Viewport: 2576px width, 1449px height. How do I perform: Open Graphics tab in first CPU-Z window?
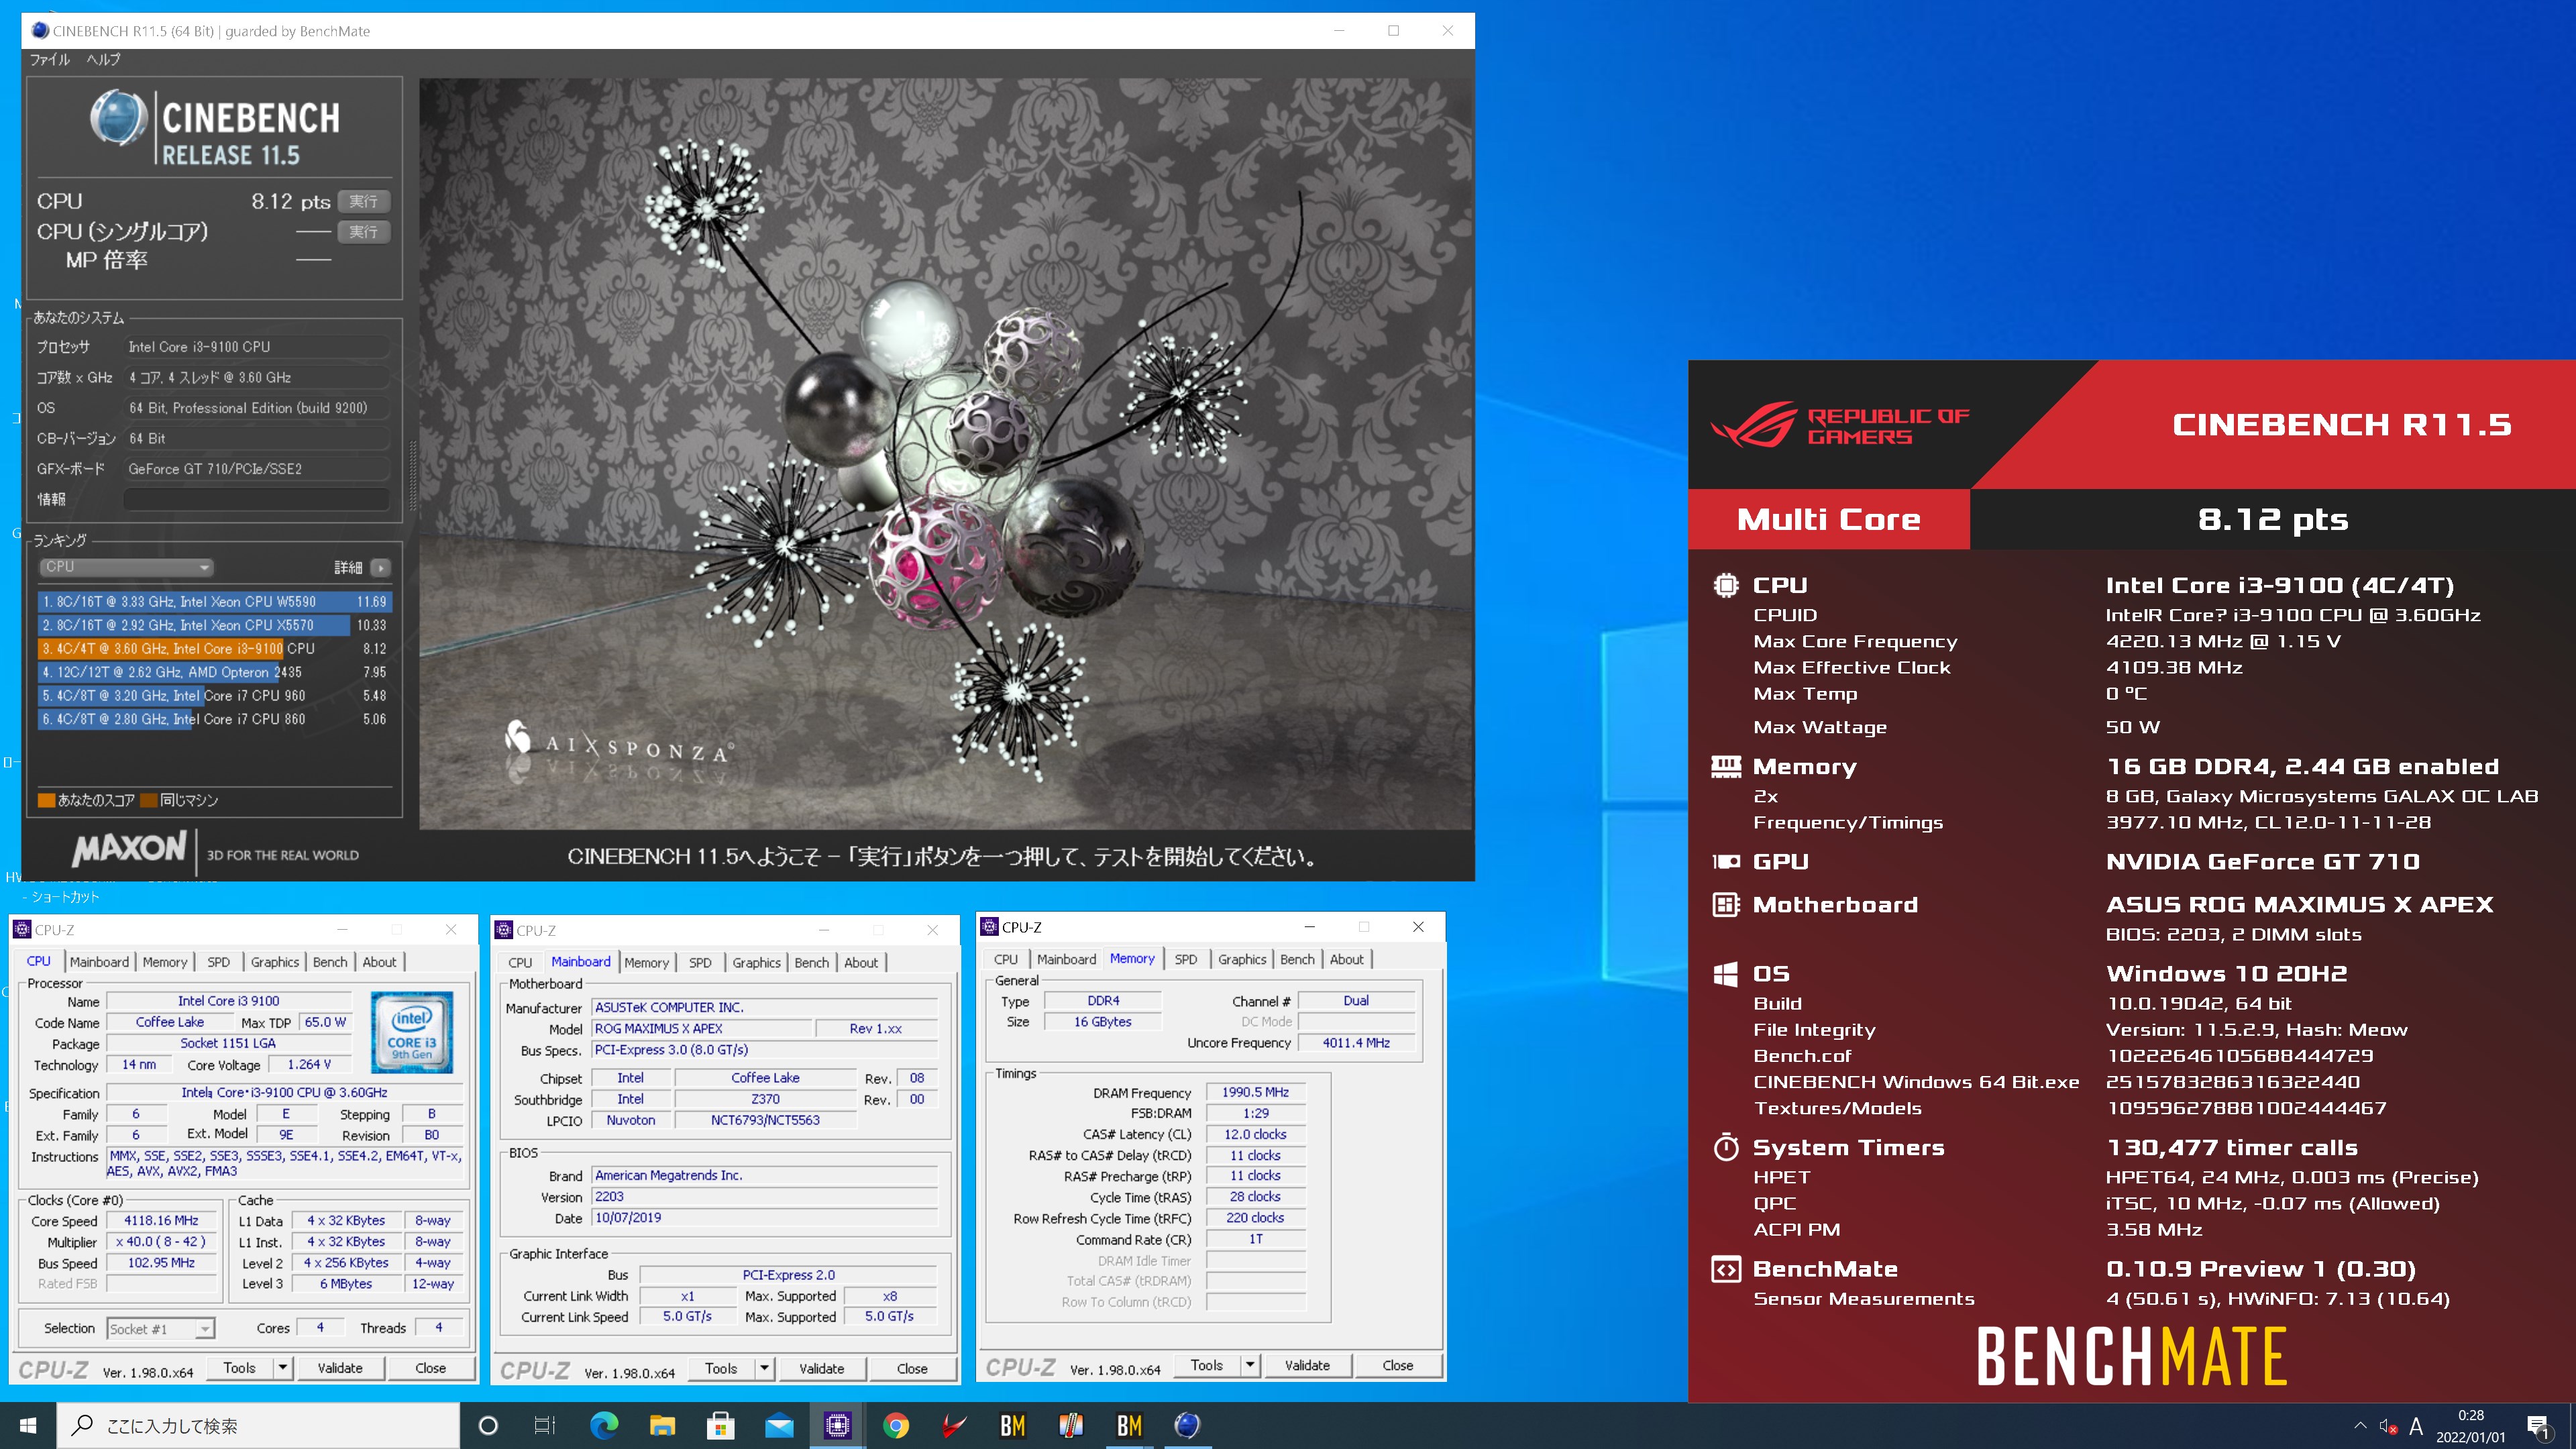(x=275, y=962)
